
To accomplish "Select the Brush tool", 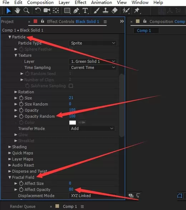I will [x=97, y=11].
